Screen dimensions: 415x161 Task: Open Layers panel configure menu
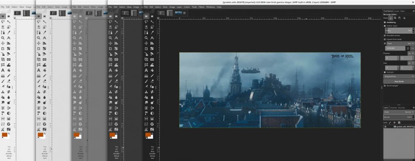click(413, 108)
